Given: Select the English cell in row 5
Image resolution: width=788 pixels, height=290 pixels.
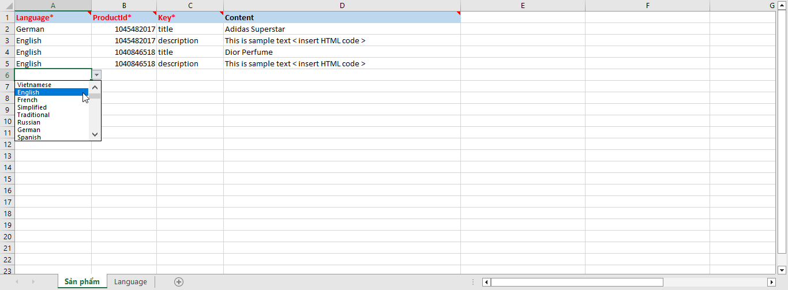Looking at the screenshot, I should [52, 63].
